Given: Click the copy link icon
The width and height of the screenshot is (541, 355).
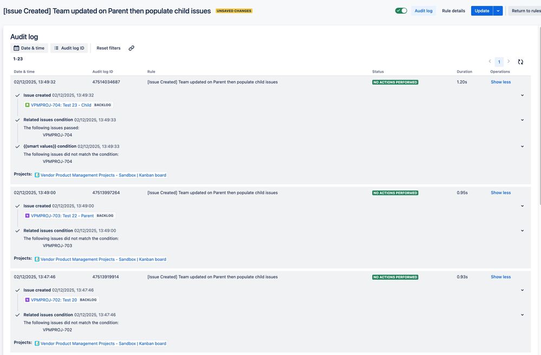Looking at the screenshot, I should coord(132,48).
